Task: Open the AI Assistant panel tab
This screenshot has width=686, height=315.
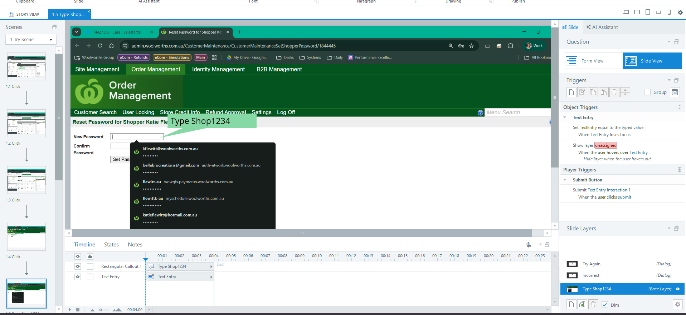Action: click(x=602, y=27)
